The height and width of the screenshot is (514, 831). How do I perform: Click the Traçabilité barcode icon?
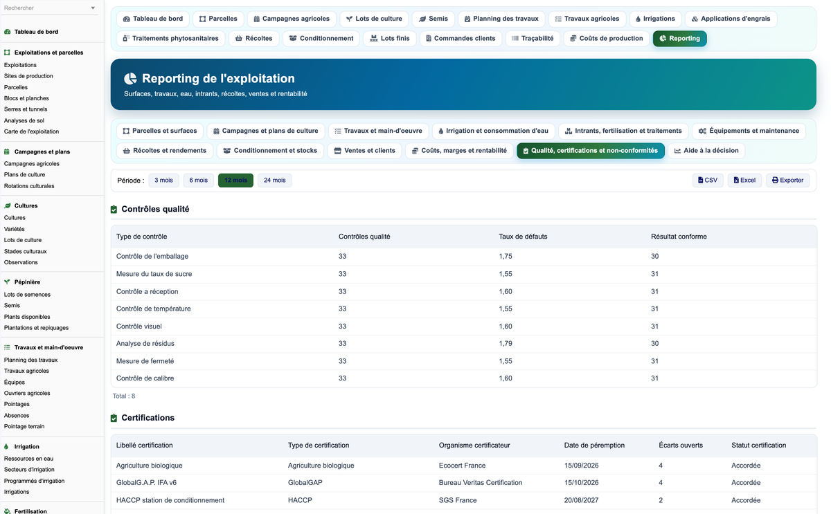click(x=515, y=39)
